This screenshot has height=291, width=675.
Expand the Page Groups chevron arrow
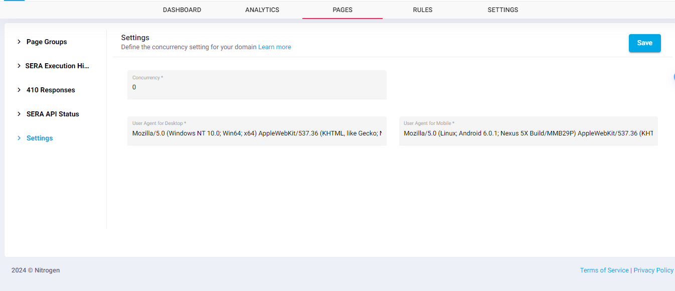click(x=19, y=42)
